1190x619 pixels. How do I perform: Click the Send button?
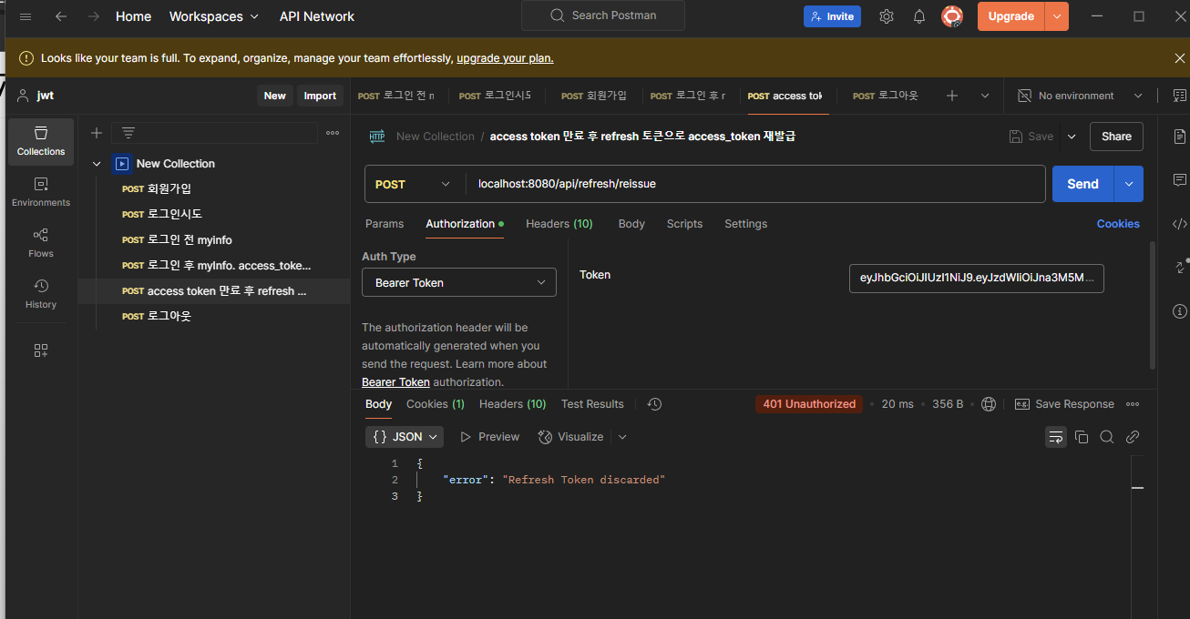pyautogui.click(x=1083, y=184)
